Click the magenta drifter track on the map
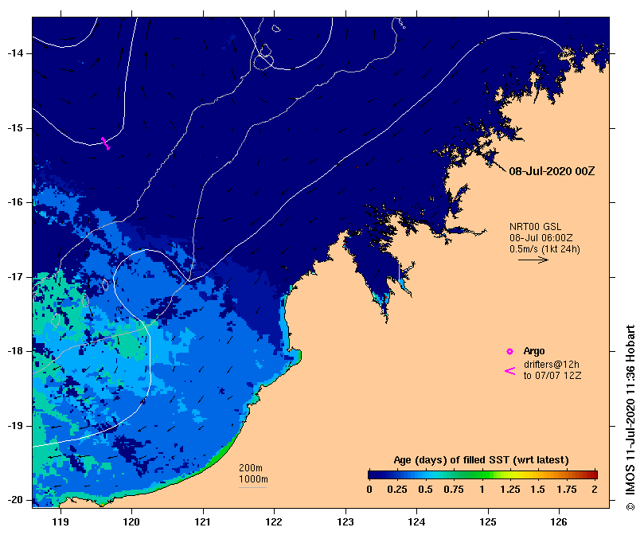Image resolution: width=644 pixels, height=535 pixels. [106, 144]
